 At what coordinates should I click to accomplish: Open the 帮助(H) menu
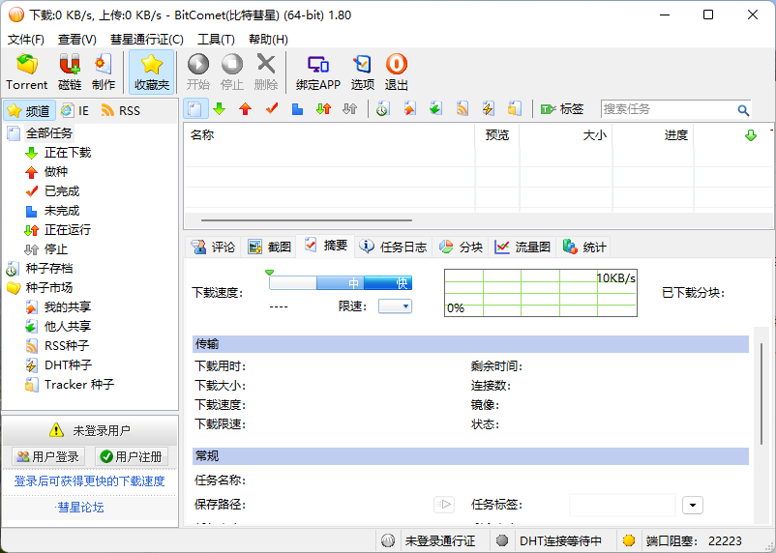coord(268,39)
